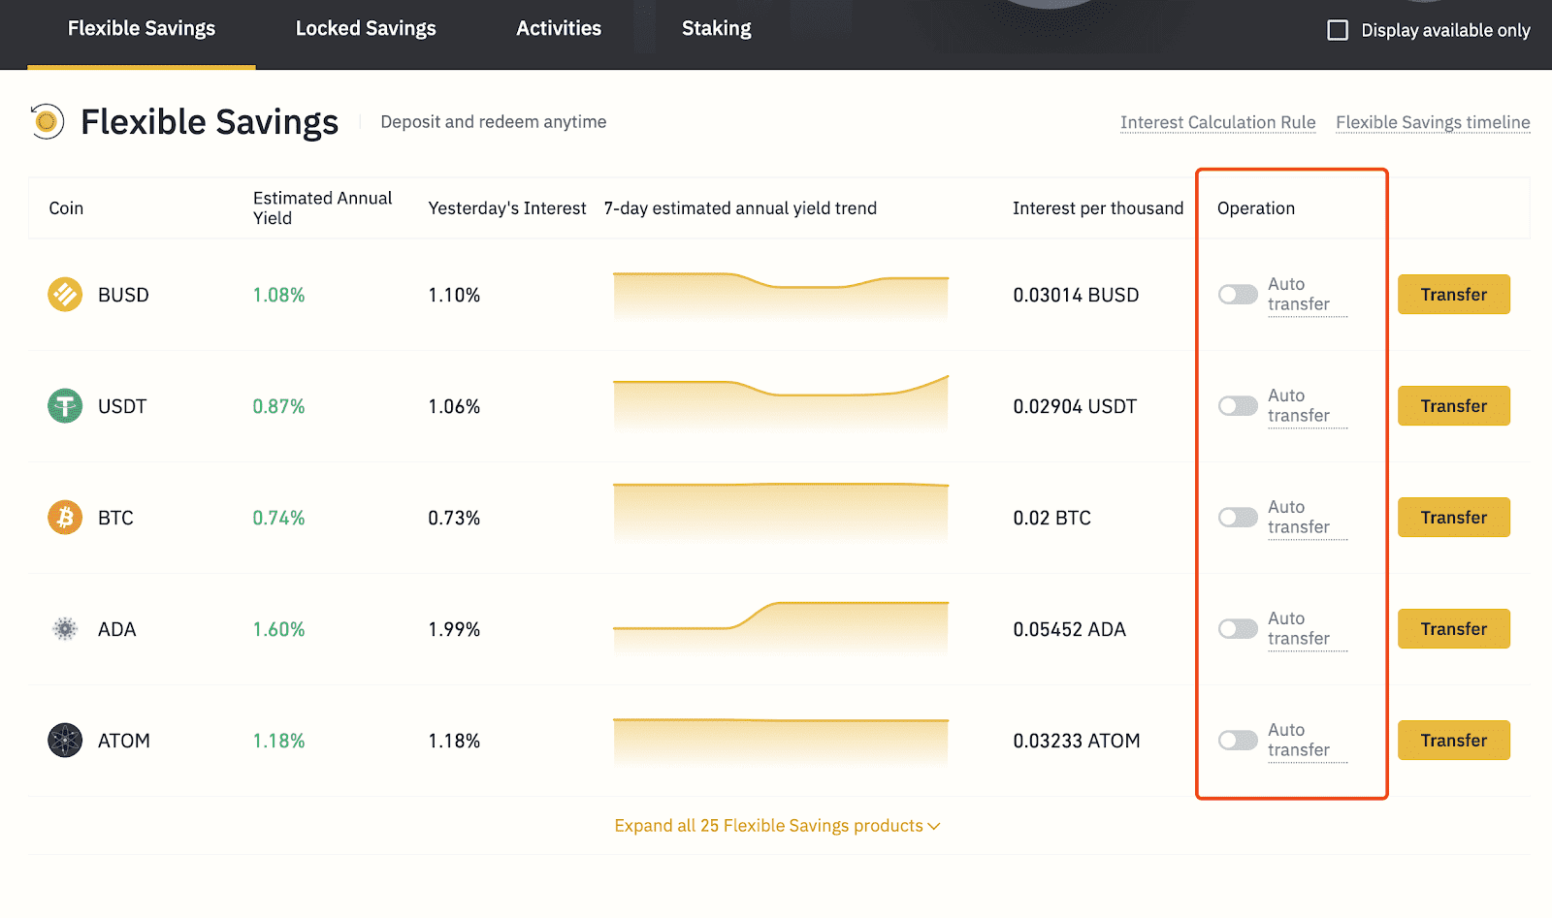Expand all 25 Flexible Savings products
This screenshot has height=918, width=1552.
pyautogui.click(x=777, y=826)
